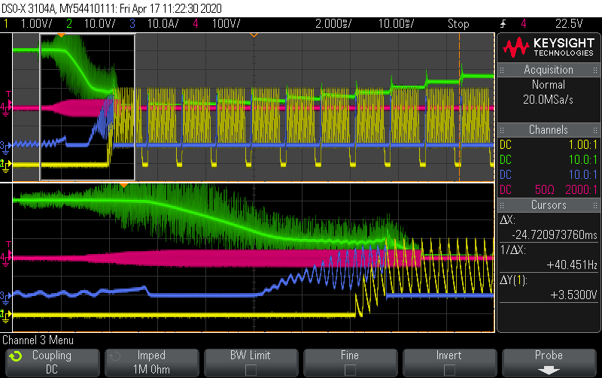Enable the Fine checkbox
The image size is (602, 378).
(350, 370)
